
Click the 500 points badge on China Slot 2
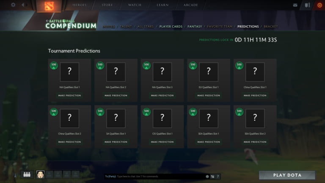click(x=54, y=112)
